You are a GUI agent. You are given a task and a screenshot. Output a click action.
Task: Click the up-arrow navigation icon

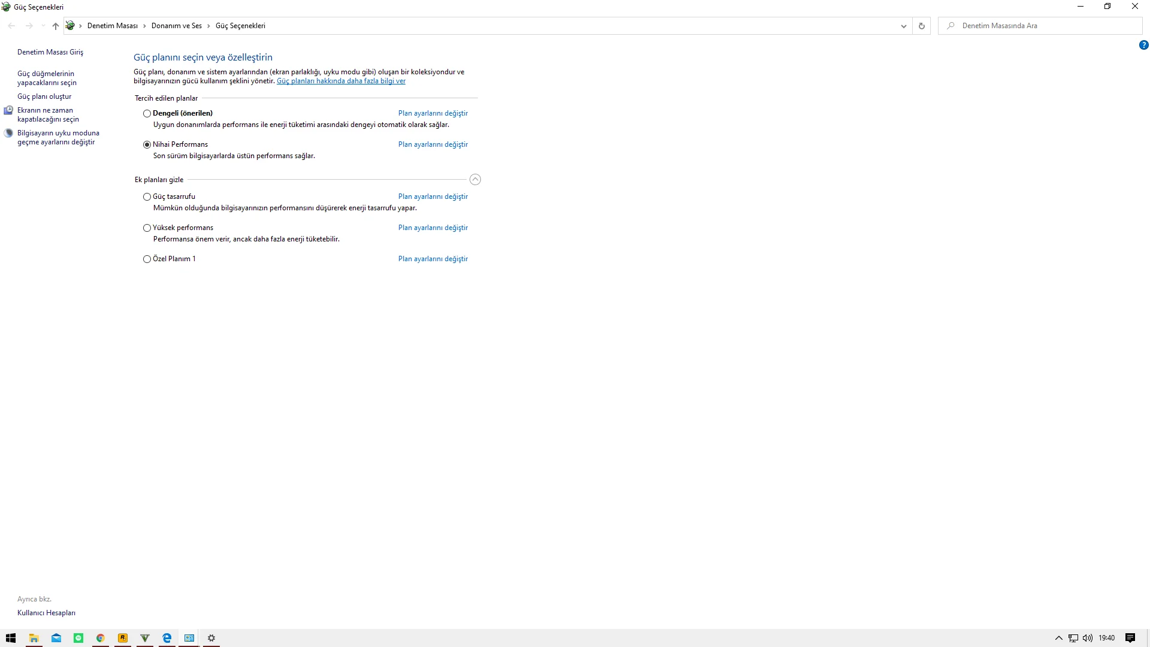point(56,26)
